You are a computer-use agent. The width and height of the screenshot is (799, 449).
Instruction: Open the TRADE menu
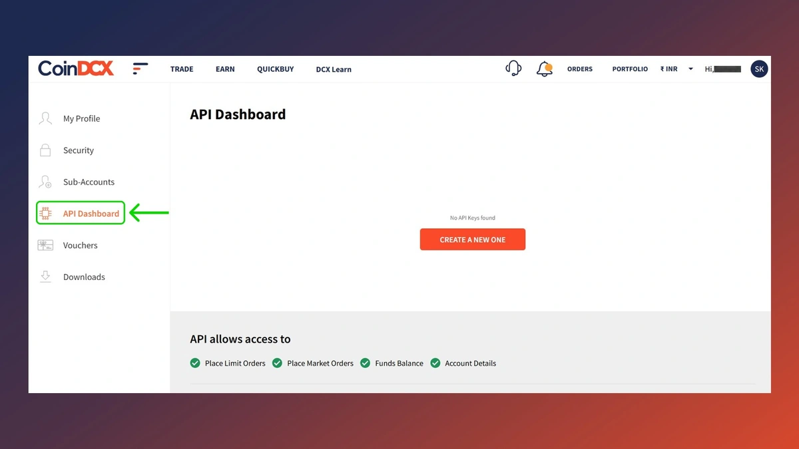point(182,69)
